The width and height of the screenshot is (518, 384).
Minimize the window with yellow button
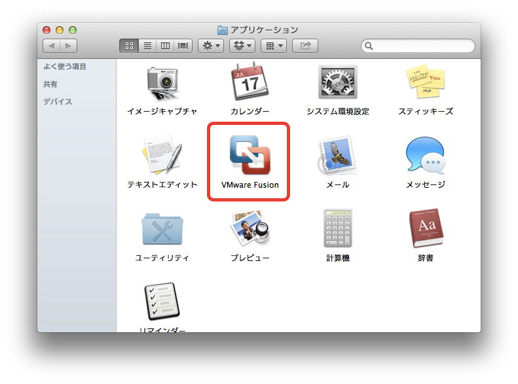(x=60, y=30)
